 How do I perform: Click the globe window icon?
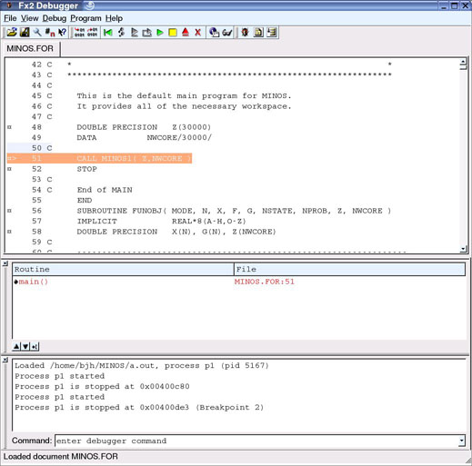pyautogui.click(x=215, y=32)
